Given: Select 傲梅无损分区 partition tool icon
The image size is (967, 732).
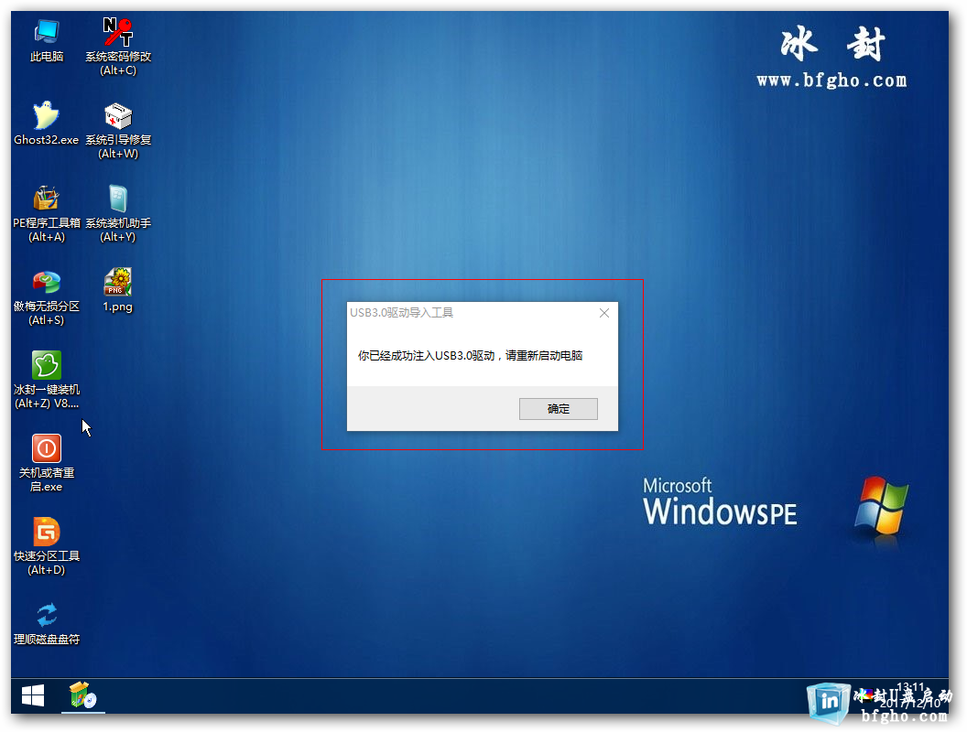Looking at the screenshot, I should click(x=47, y=297).
